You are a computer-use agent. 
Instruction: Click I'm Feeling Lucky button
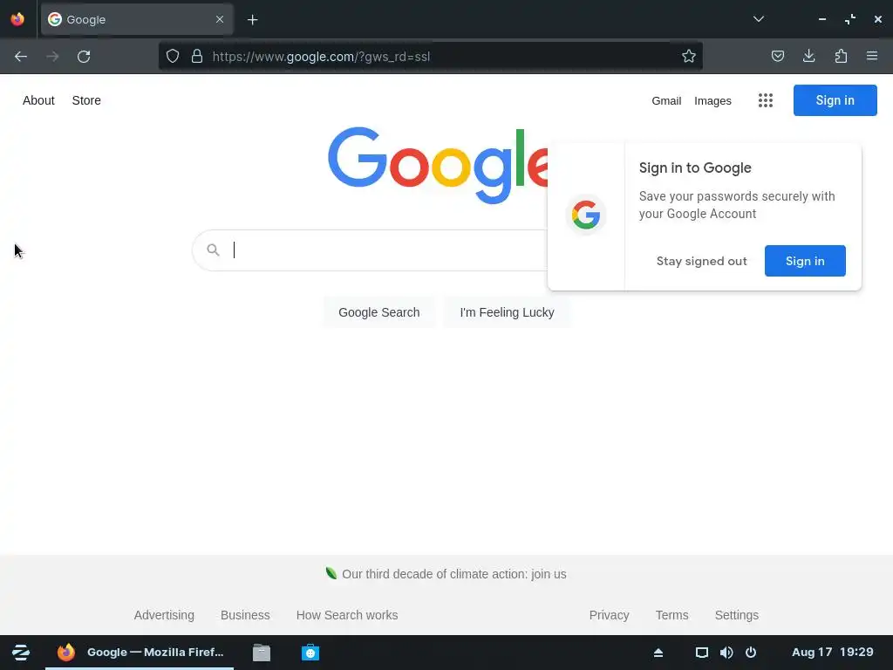click(507, 312)
